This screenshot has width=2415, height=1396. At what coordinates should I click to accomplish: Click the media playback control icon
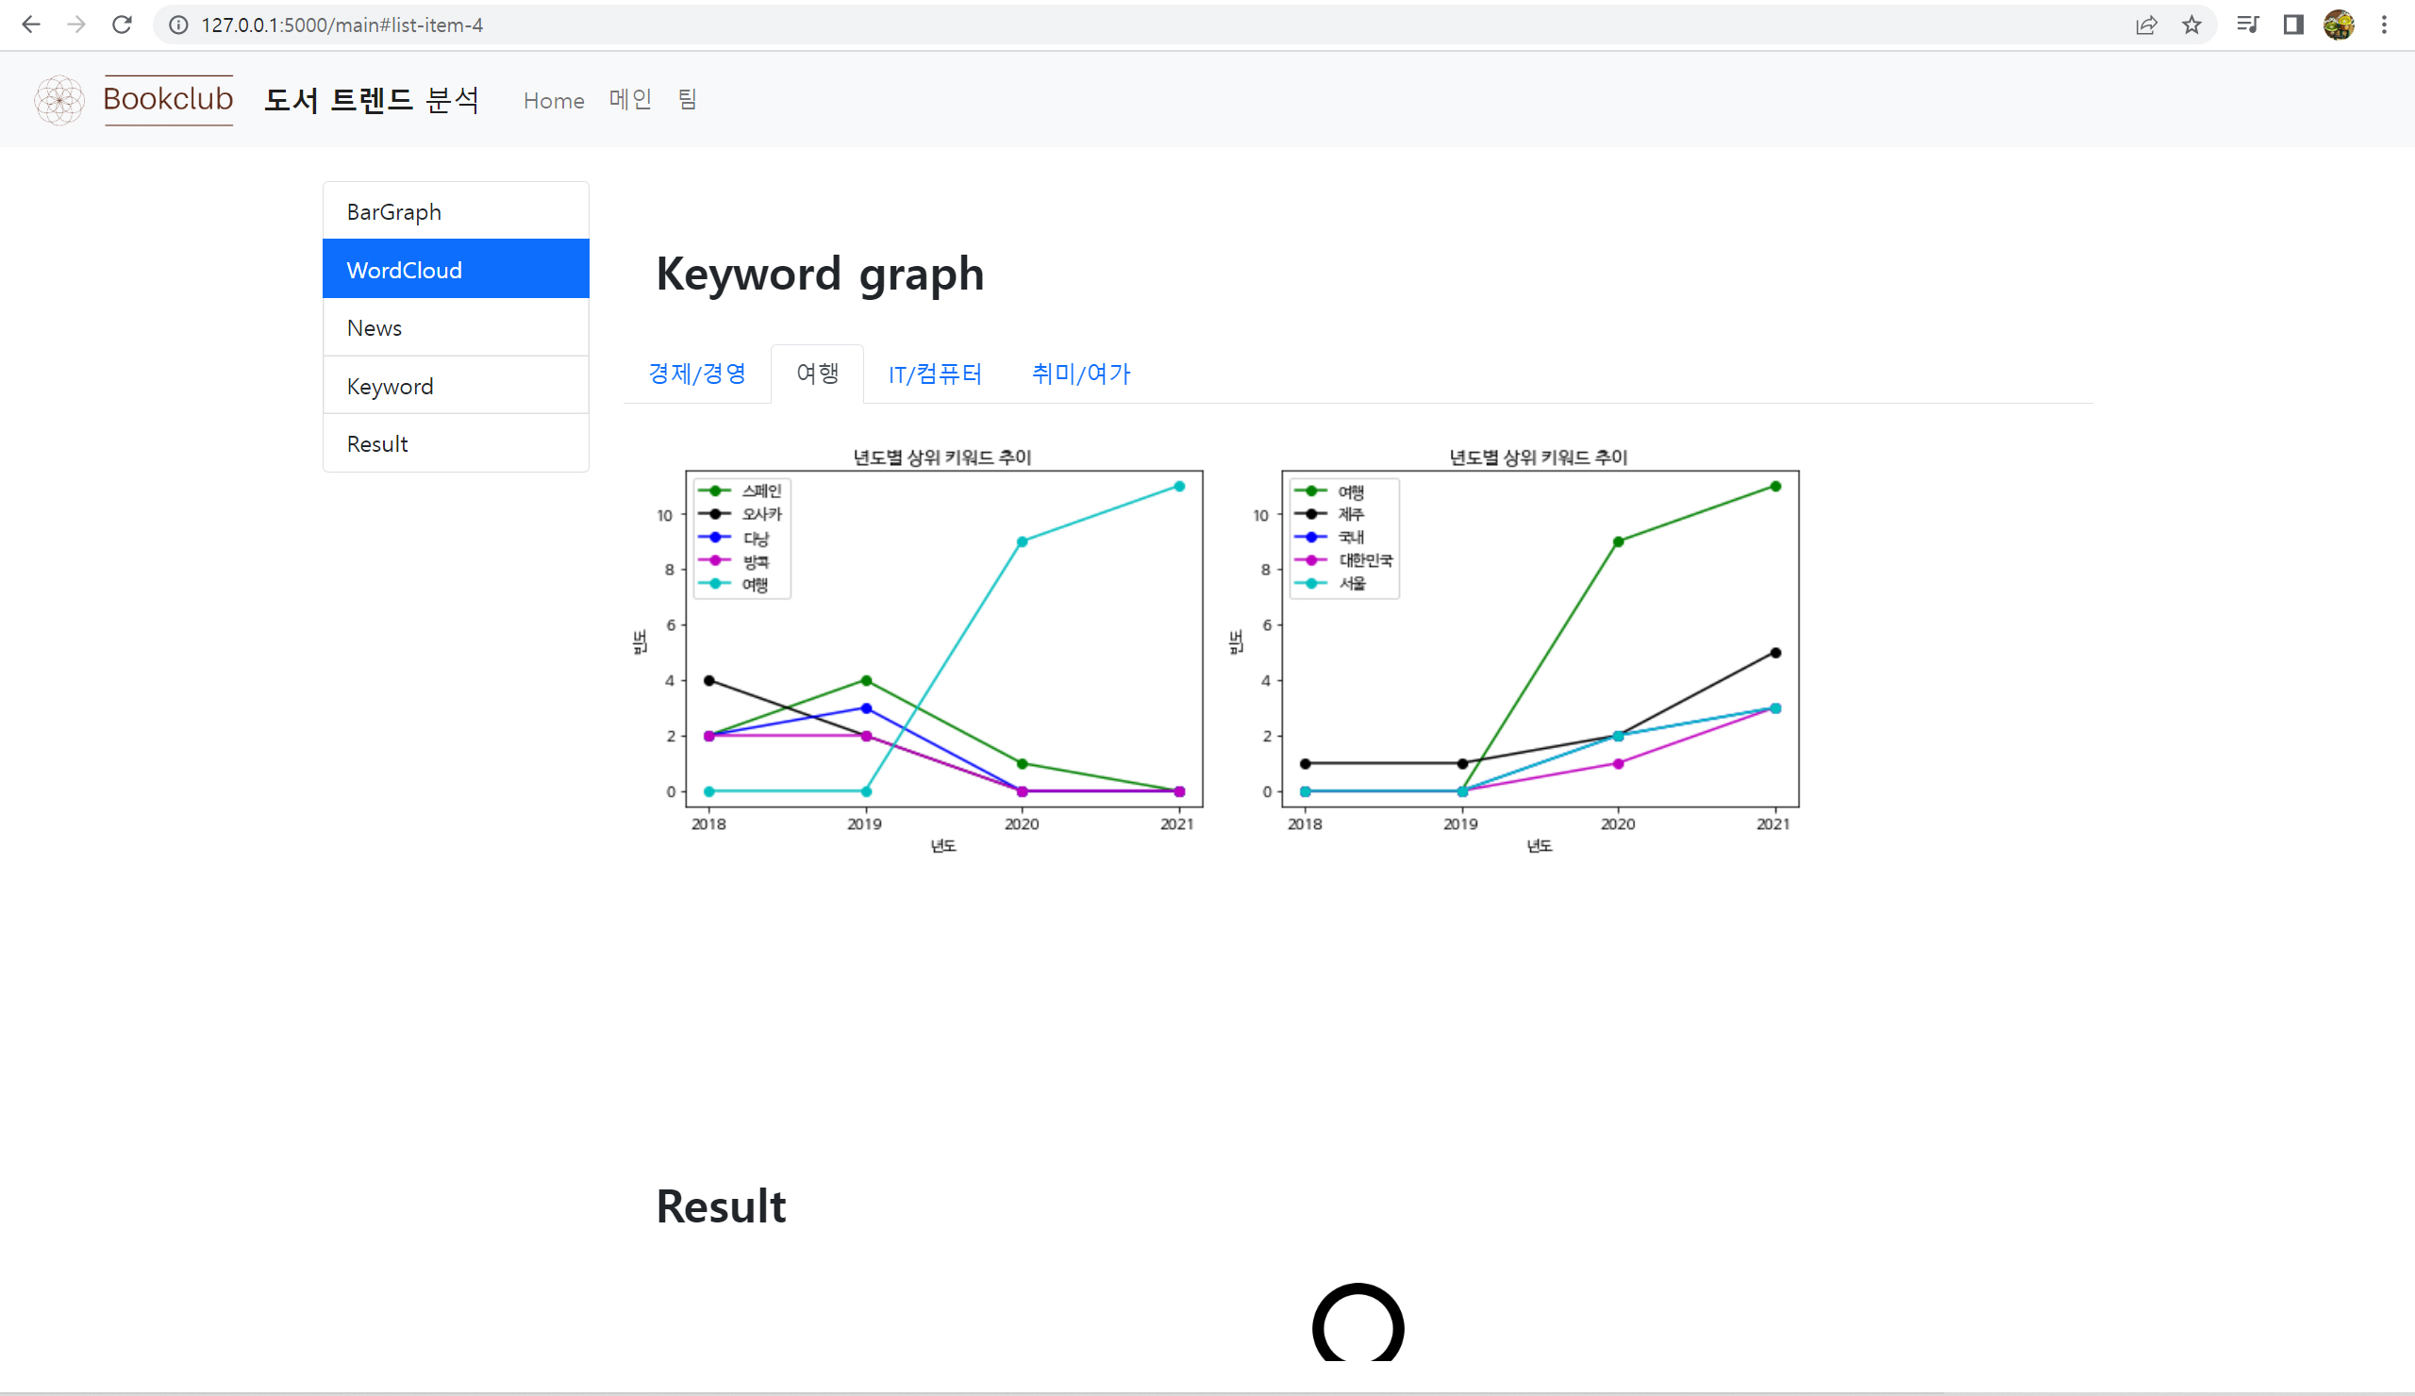coord(2246,25)
